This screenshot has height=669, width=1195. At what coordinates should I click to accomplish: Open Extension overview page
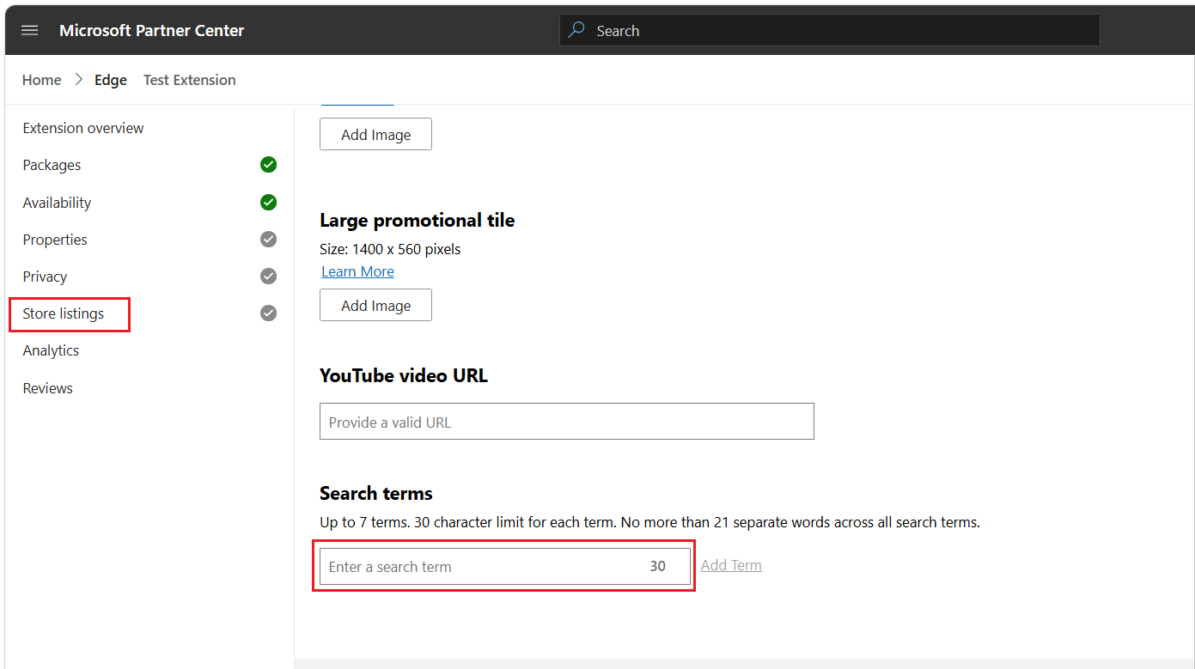pyautogui.click(x=83, y=128)
